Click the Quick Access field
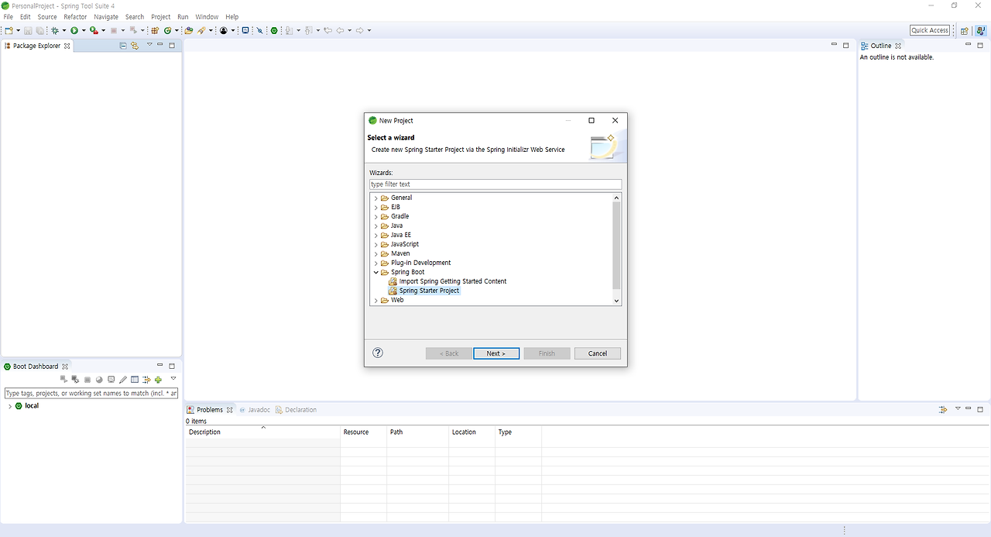991x537 pixels. [x=930, y=30]
